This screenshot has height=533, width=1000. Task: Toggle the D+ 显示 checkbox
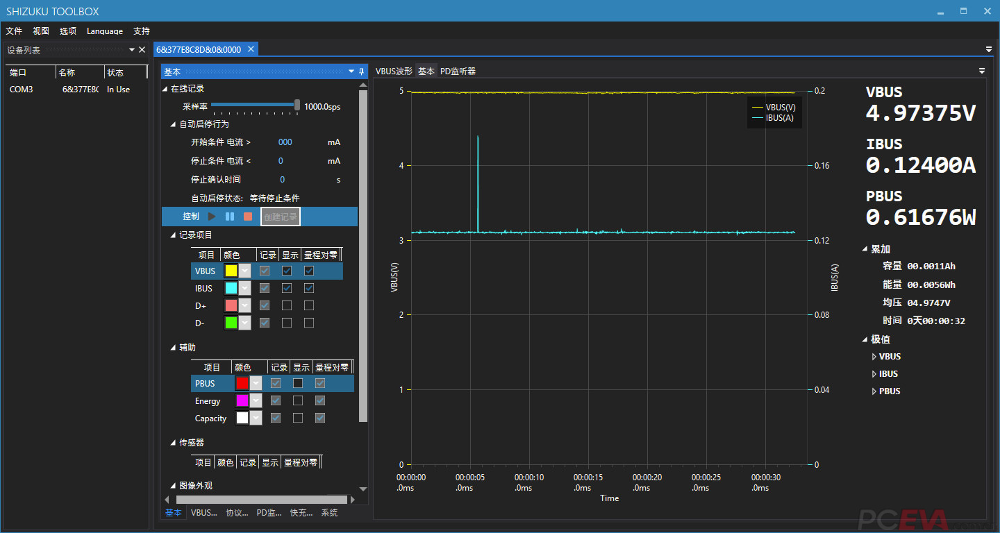[287, 305]
